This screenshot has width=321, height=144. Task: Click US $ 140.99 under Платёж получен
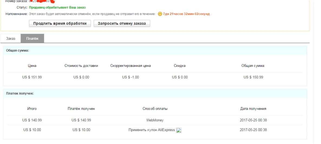click(81, 120)
